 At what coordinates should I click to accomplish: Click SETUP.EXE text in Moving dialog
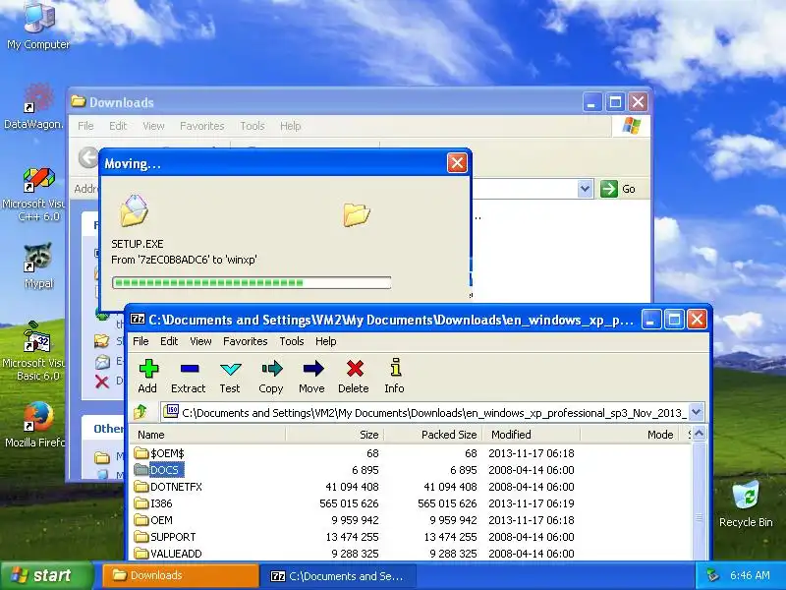[x=138, y=244]
